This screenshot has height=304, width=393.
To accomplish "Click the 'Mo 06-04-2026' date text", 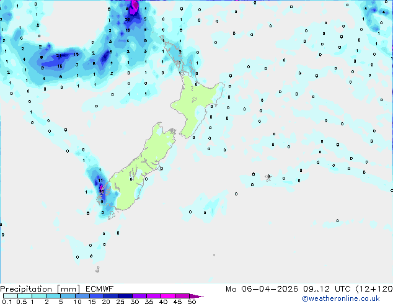I will click(262, 289).
